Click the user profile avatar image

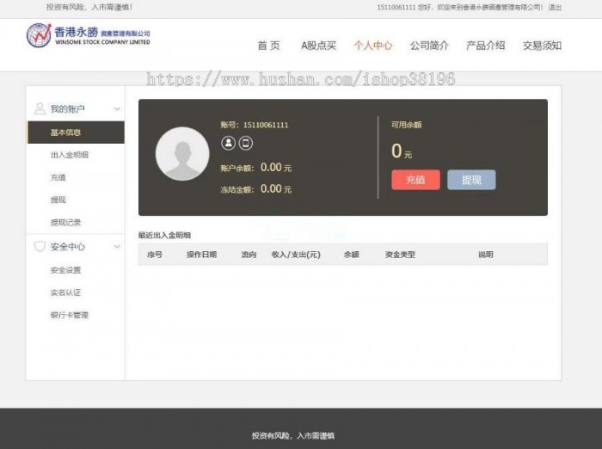(x=182, y=154)
